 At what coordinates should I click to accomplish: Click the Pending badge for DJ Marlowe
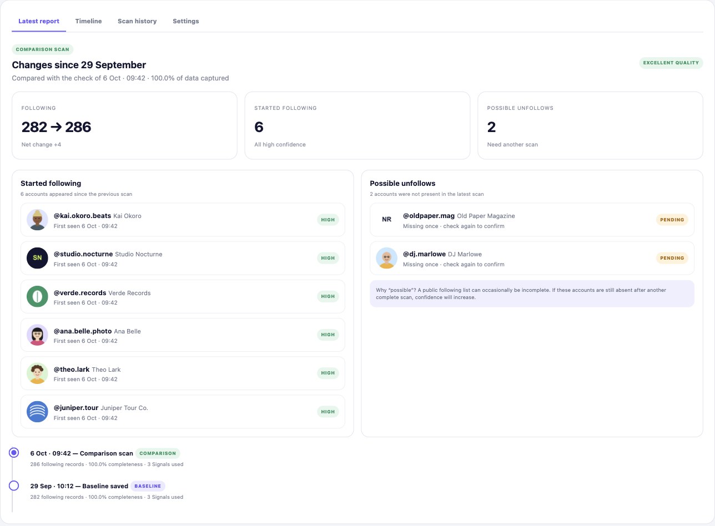tap(672, 258)
